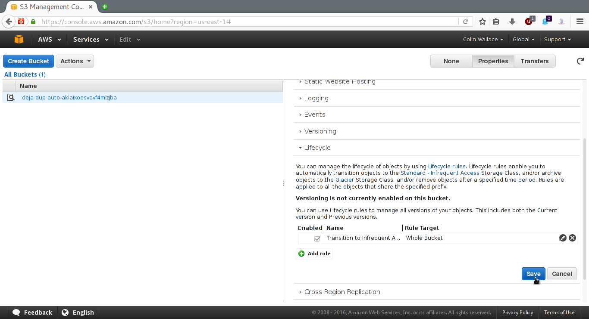Click the Feedback button
The image size is (589, 319).
pyautogui.click(x=32, y=313)
